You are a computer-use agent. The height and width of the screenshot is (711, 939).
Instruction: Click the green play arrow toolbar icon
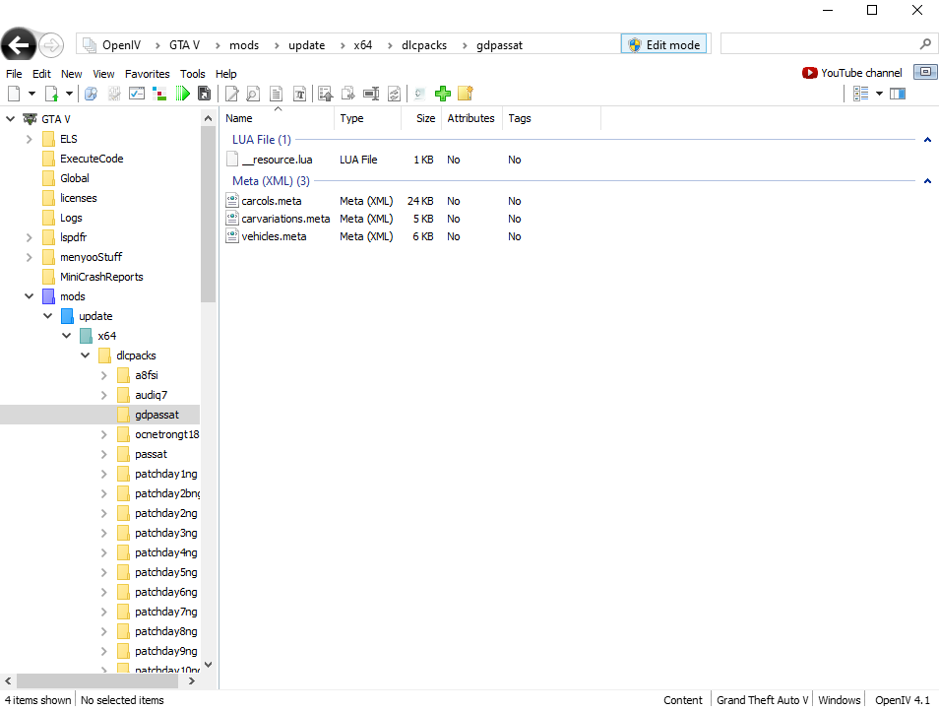click(x=182, y=94)
